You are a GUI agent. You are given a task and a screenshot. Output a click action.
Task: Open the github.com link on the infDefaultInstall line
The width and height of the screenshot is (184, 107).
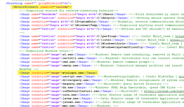click(164, 91)
